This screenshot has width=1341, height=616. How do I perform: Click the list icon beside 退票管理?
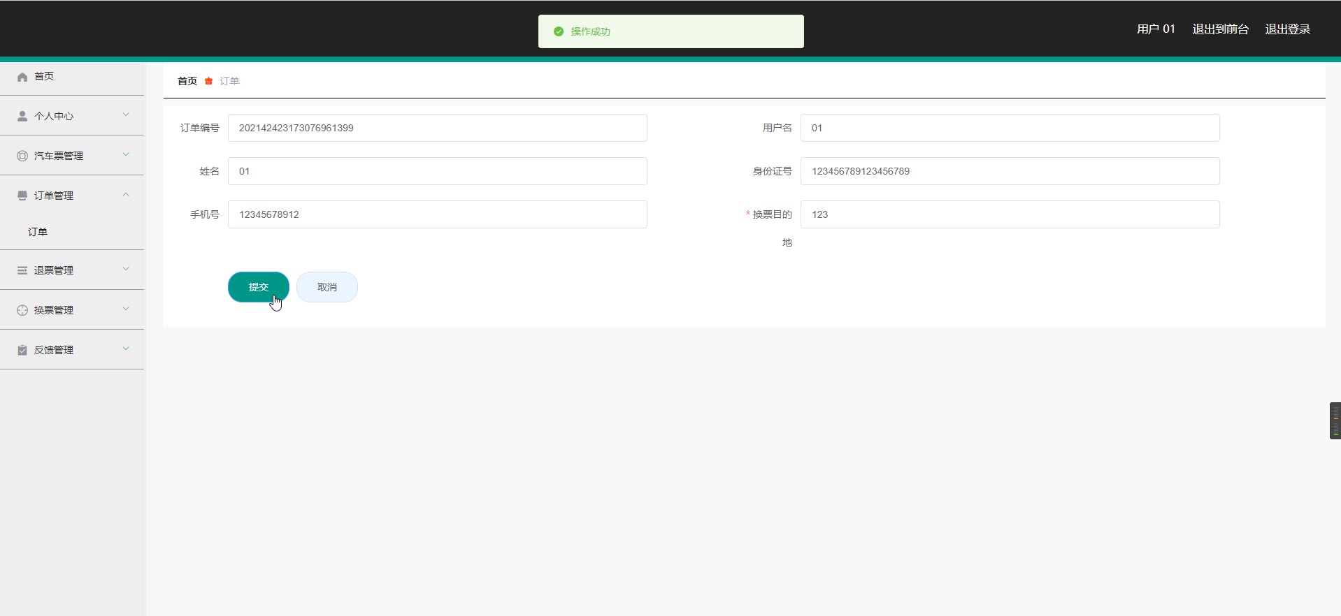point(22,270)
